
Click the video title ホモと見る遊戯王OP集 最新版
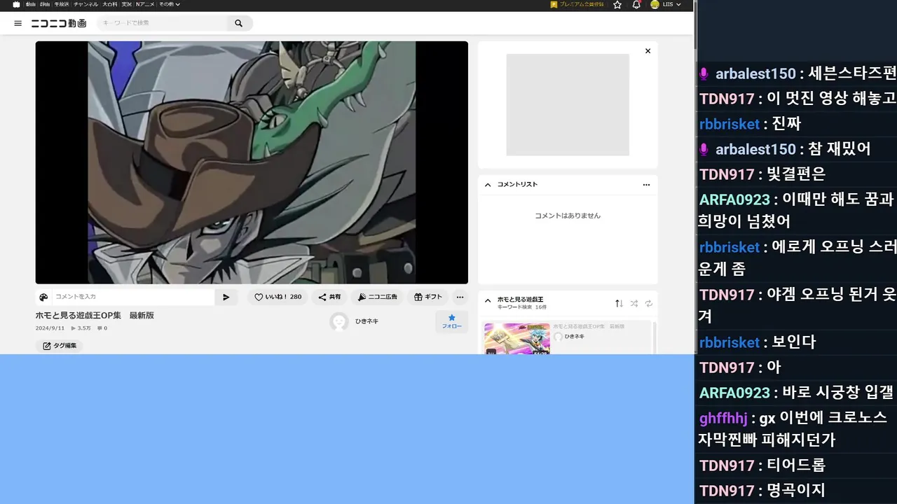pos(95,316)
